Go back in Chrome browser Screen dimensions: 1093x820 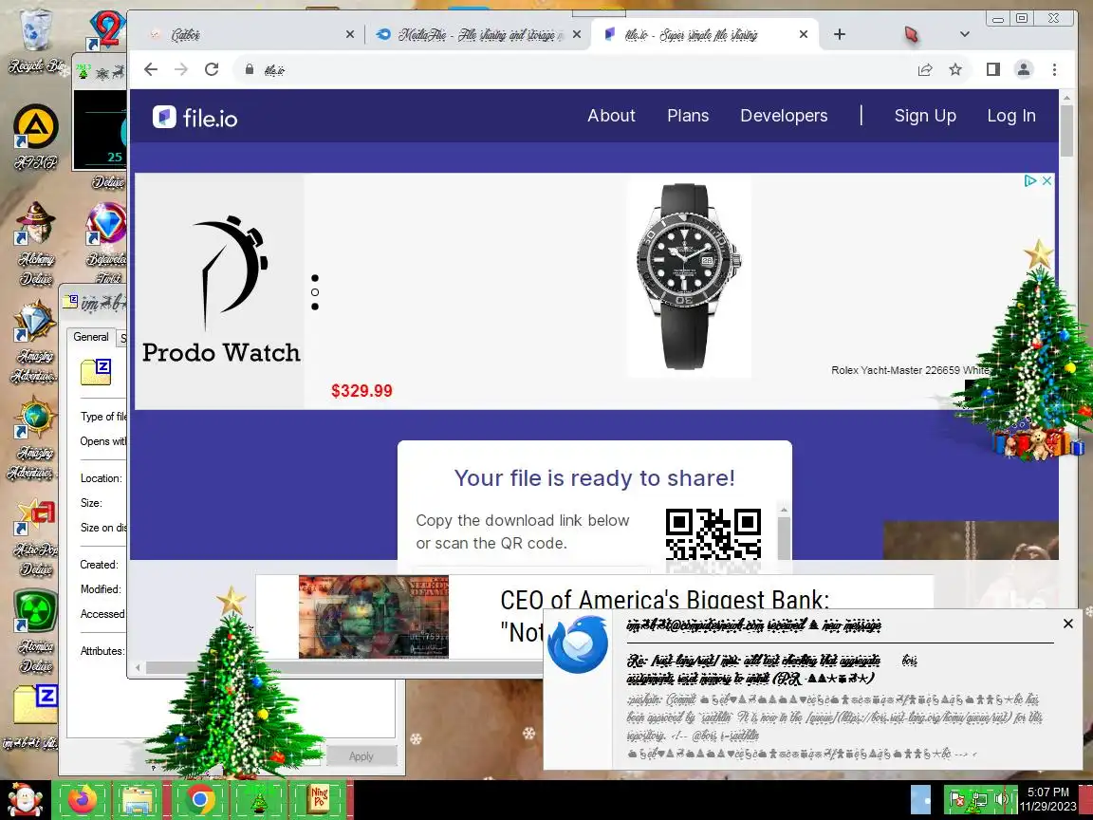pos(151,69)
